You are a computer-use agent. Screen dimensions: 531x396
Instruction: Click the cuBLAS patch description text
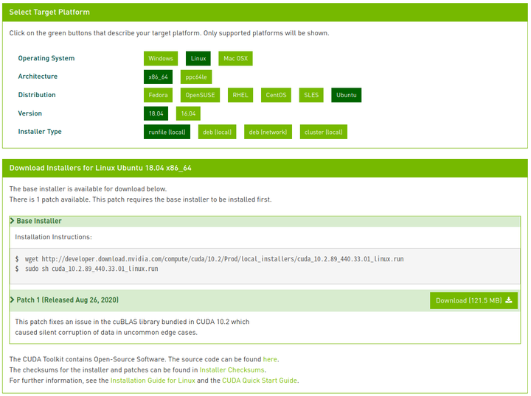pos(132,327)
